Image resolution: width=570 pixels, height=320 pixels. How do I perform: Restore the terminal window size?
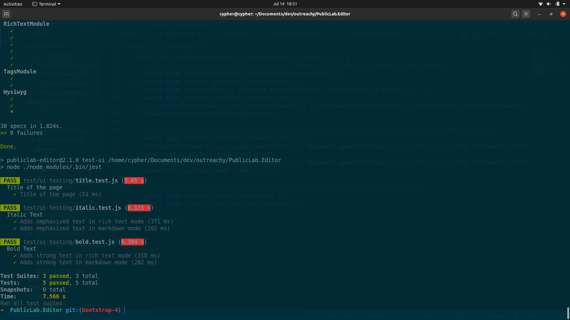tap(551, 14)
